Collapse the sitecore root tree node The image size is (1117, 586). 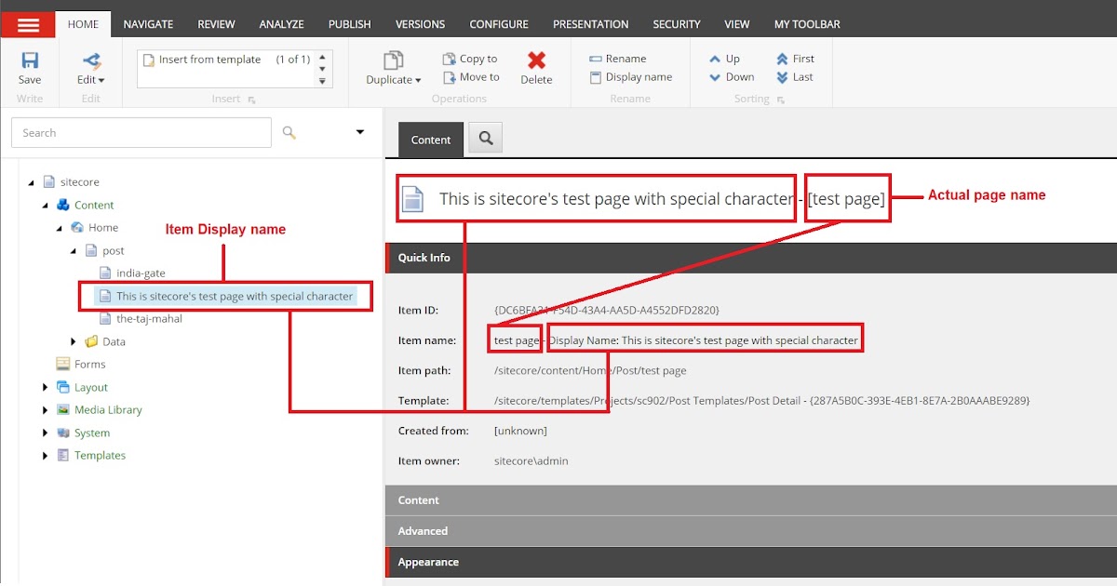pos(32,181)
